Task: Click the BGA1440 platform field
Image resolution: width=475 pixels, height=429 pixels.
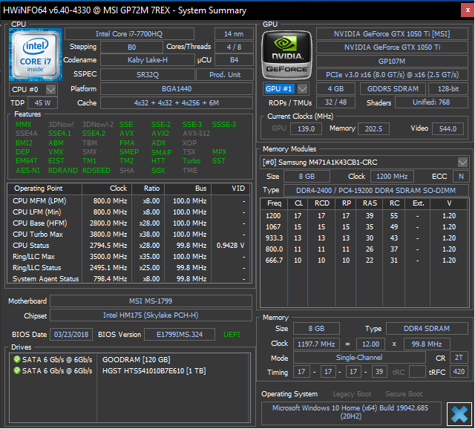Action: [x=177, y=89]
